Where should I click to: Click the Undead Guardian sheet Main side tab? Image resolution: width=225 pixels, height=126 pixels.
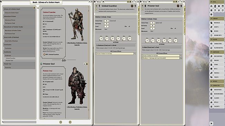(139, 10)
